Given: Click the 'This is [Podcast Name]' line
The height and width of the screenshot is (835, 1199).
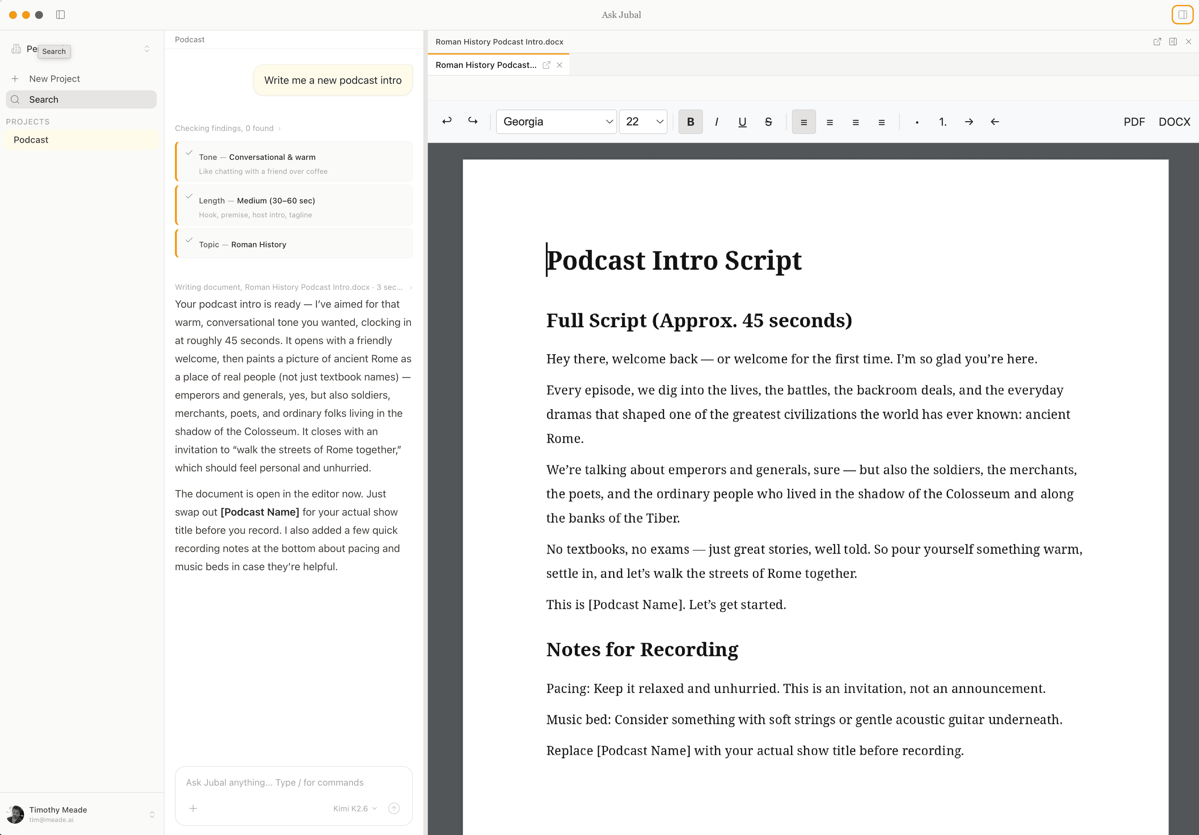Looking at the screenshot, I should click(666, 605).
